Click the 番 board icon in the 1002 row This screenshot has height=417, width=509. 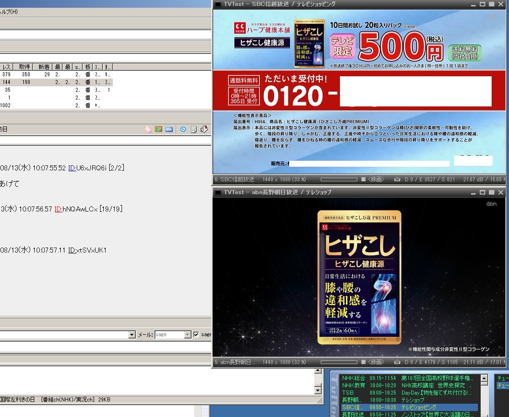tap(88, 106)
